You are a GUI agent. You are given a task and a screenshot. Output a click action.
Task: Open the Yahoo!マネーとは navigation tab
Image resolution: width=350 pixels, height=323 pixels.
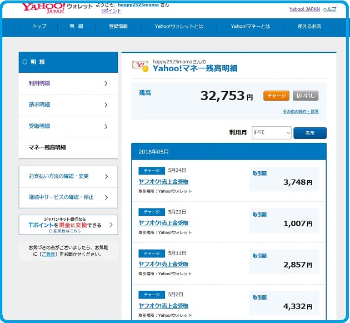(x=251, y=26)
